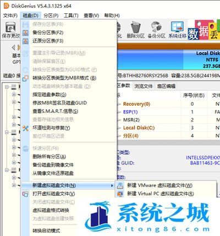Click the 备份分区 toolbar icon
This screenshot has height=236, width=220.
pos(156,27)
